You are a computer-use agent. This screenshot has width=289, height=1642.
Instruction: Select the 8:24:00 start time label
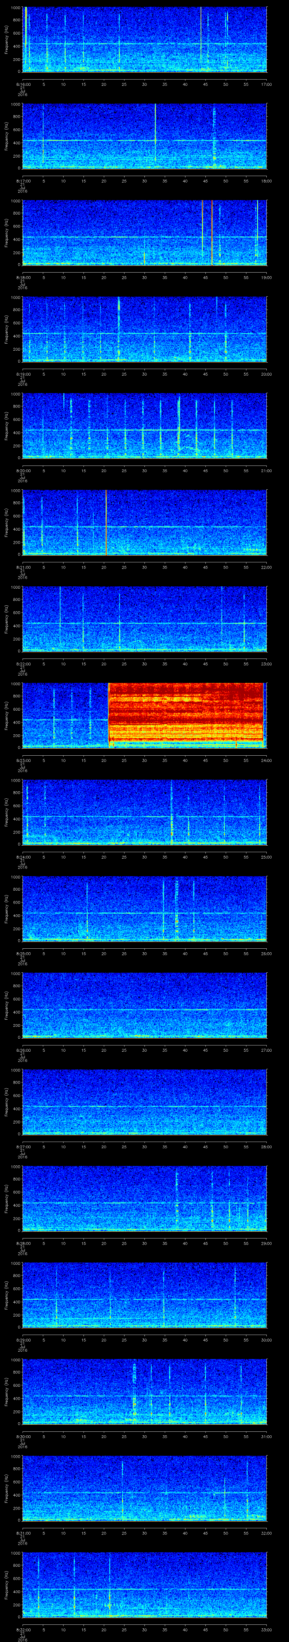point(23,857)
